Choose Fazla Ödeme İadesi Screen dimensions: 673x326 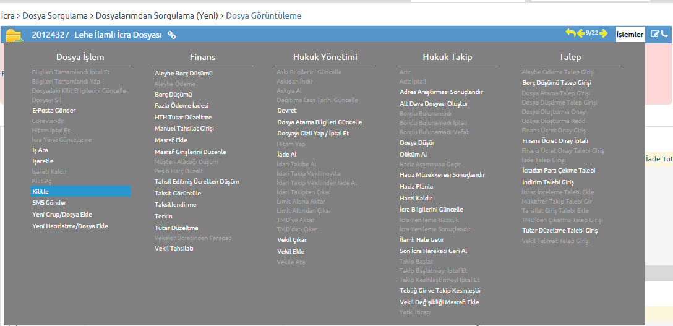click(x=181, y=105)
